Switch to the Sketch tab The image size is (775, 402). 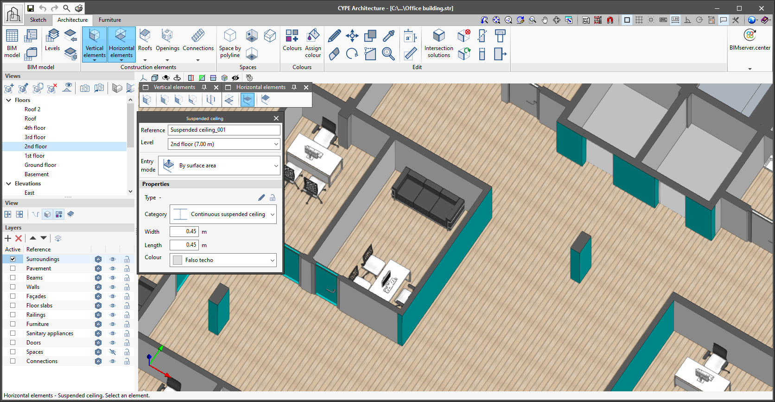click(38, 20)
